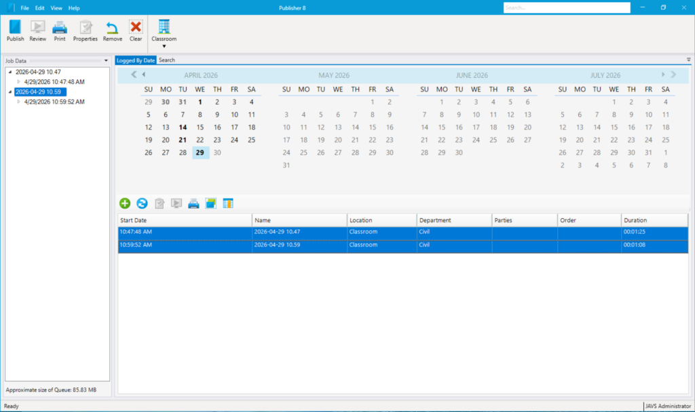
Task: Open the tab panel options menu at far right
Action: [x=688, y=60]
